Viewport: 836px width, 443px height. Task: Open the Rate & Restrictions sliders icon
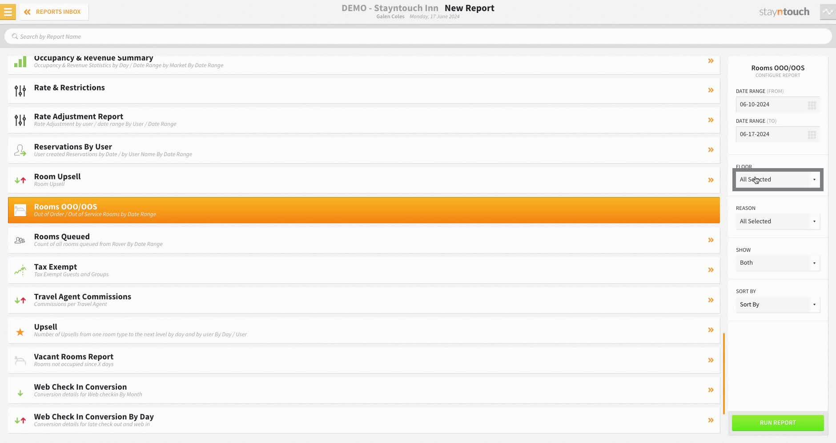20,91
